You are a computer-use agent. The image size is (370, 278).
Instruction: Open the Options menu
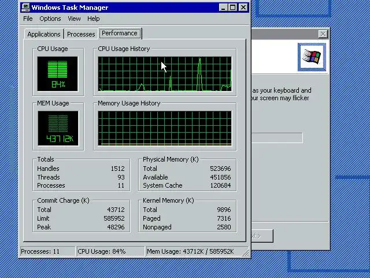tap(50, 19)
